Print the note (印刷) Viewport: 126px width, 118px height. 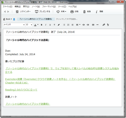(74, 12)
